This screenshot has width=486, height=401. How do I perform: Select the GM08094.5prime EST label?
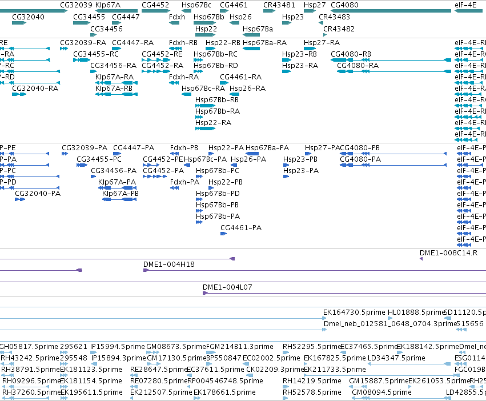pos(381,392)
